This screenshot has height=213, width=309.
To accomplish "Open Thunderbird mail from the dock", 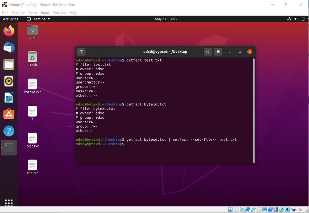I will pyautogui.click(x=9, y=47).
